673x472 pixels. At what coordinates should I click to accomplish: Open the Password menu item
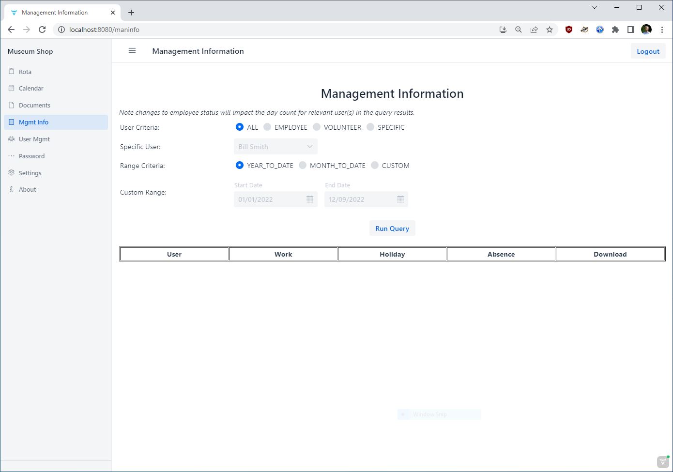56,156
